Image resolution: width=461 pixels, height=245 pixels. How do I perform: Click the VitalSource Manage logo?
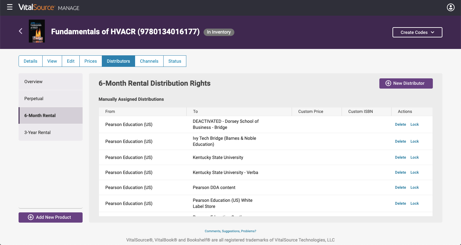tap(49, 7)
